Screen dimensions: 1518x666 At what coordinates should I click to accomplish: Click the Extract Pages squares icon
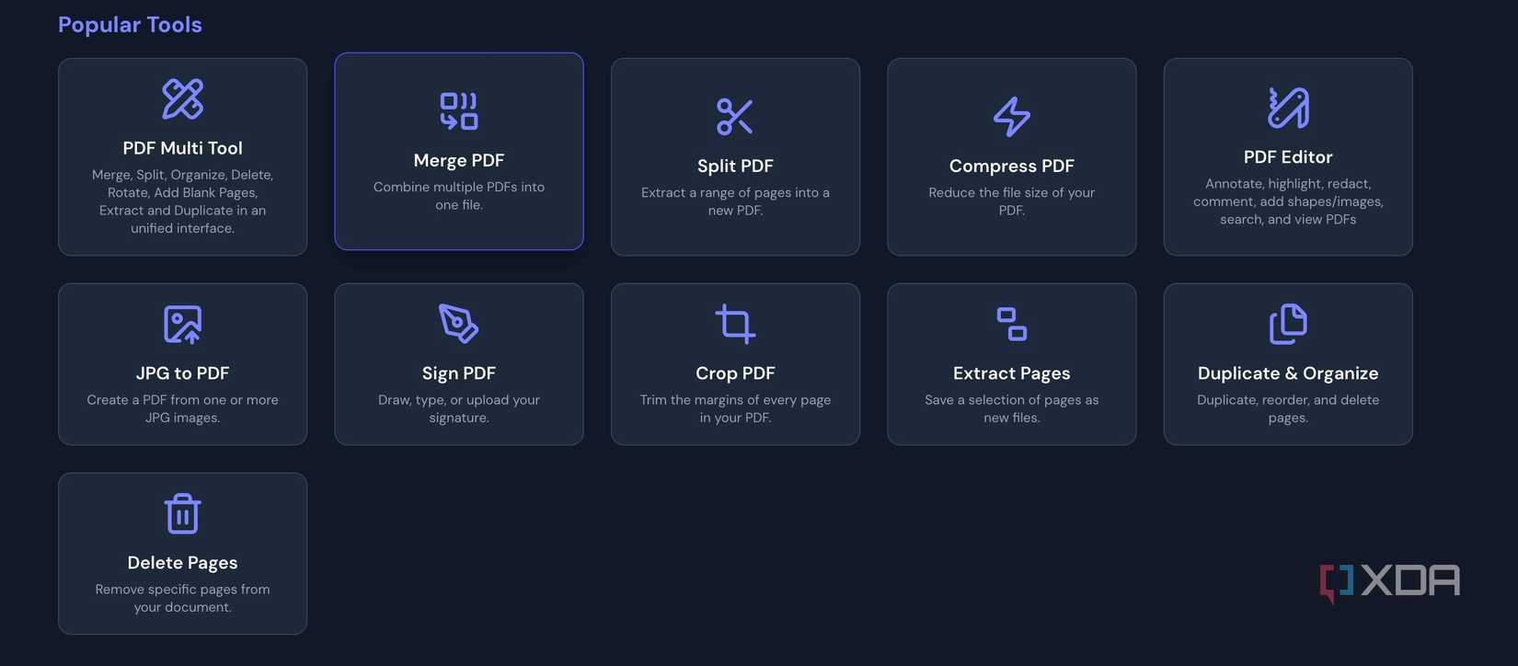point(1011,324)
